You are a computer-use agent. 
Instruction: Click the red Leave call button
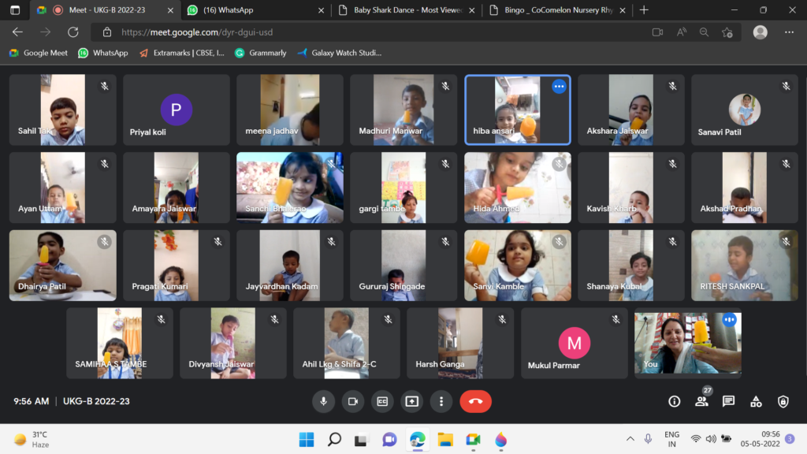coord(475,401)
